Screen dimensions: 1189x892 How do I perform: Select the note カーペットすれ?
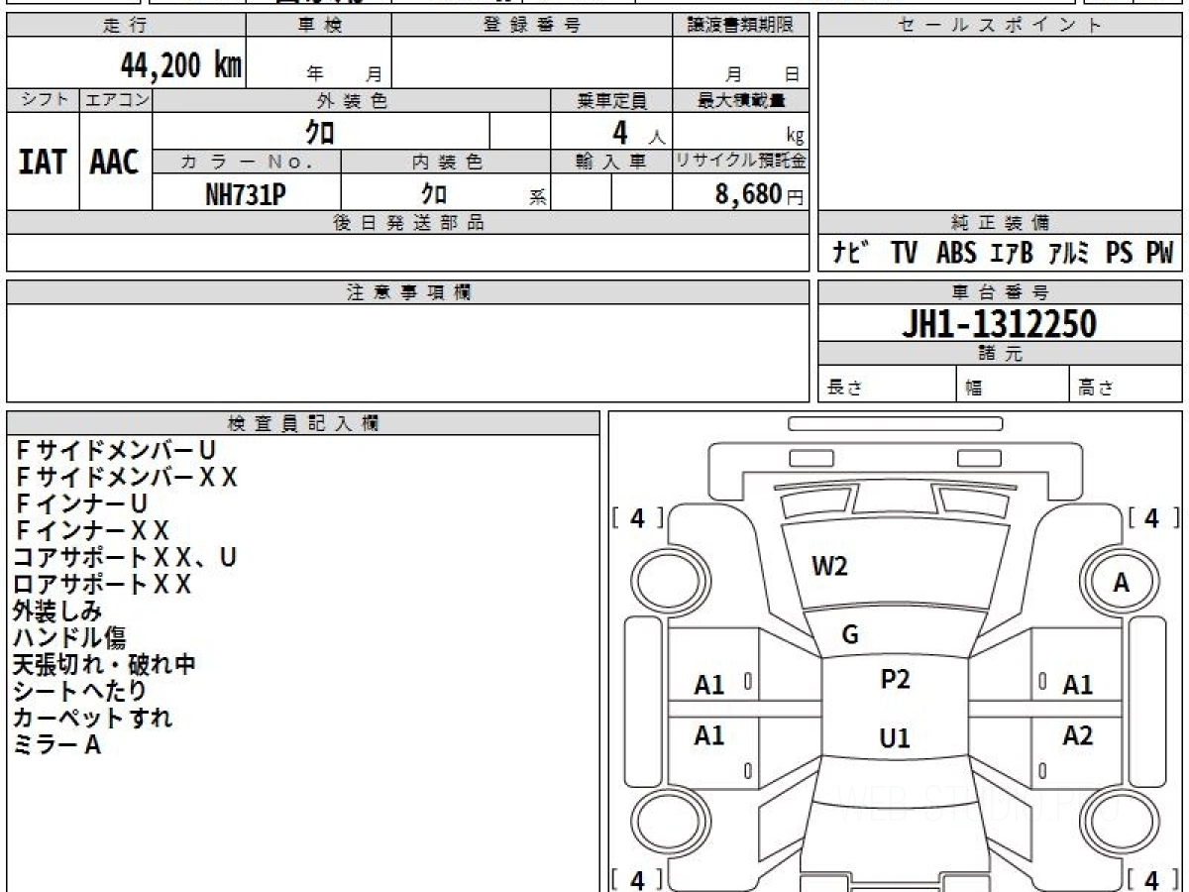coord(93,719)
